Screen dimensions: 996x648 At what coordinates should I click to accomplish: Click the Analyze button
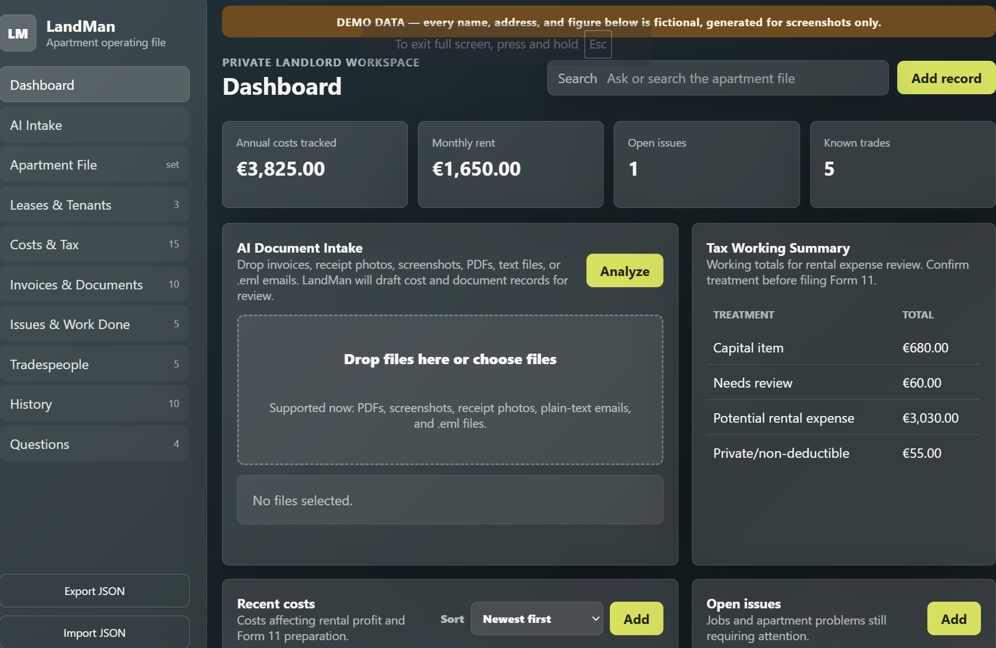click(624, 271)
